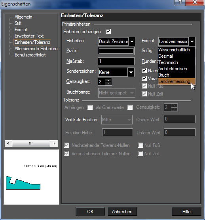Choose Landvermessung format option
The width and height of the screenshot is (205, 220).
click(x=177, y=81)
